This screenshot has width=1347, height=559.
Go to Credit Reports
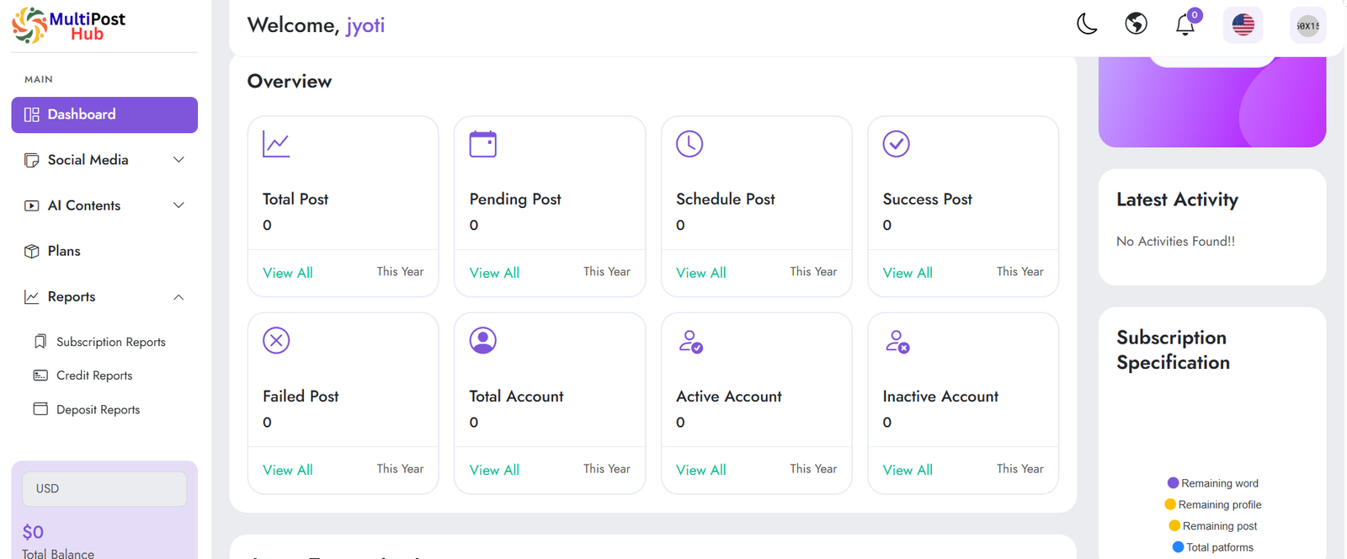tap(94, 375)
